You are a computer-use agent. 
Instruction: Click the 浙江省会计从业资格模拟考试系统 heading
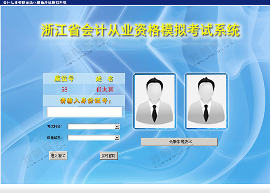(x=140, y=30)
